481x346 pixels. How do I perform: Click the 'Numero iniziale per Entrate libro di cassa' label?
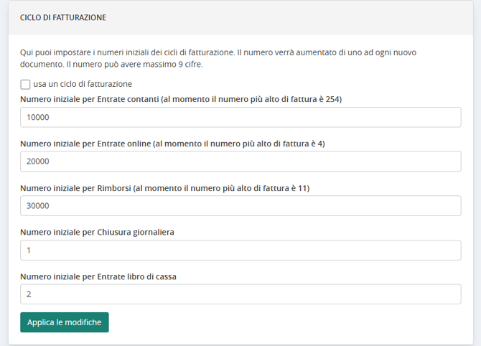[98, 276]
